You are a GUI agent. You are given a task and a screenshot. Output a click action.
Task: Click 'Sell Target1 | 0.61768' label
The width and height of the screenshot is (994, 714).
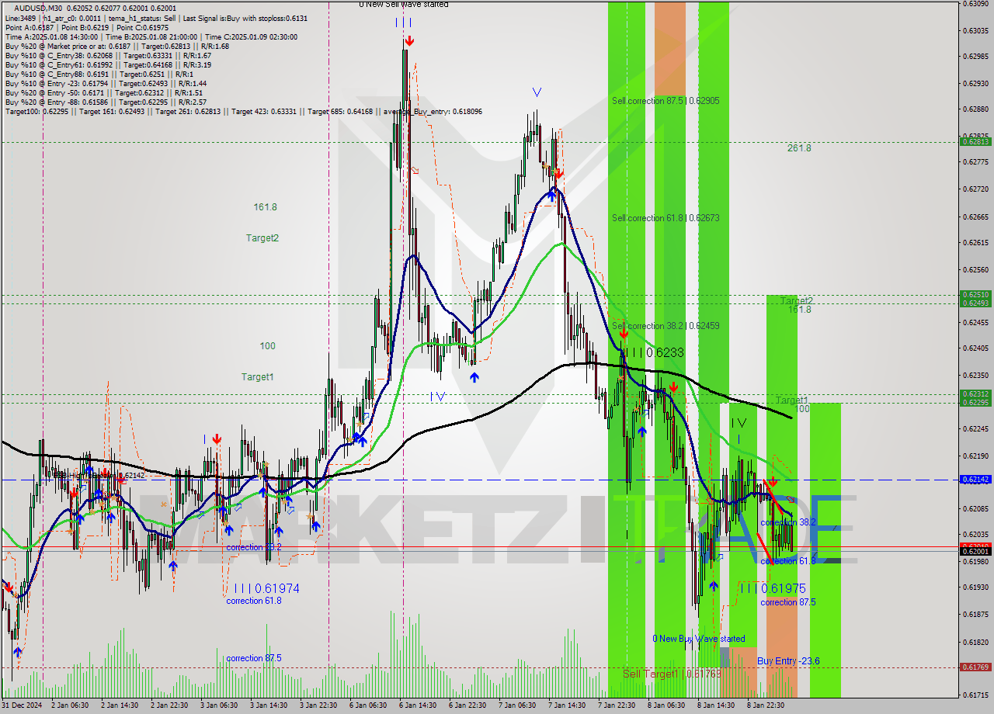click(x=672, y=674)
